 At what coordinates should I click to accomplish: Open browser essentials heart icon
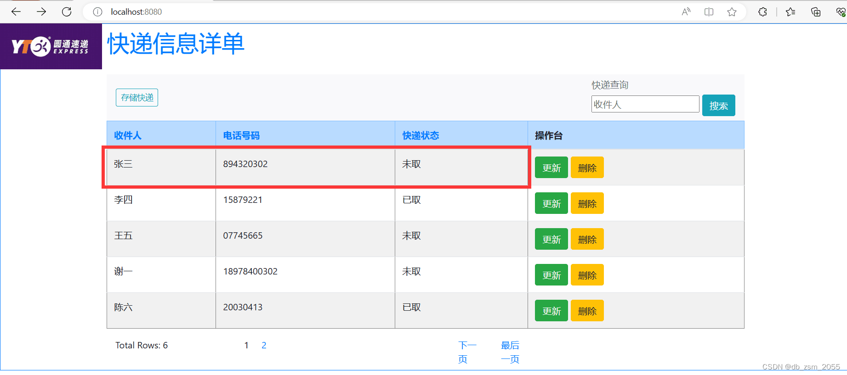[x=841, y=12]
